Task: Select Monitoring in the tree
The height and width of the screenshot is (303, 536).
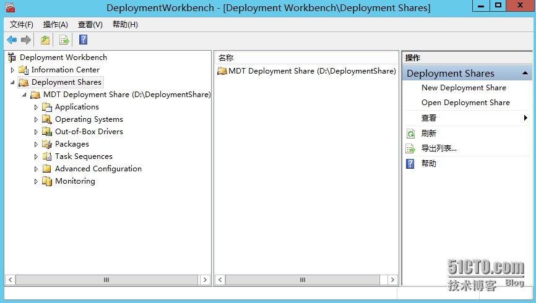Action: 75,181
